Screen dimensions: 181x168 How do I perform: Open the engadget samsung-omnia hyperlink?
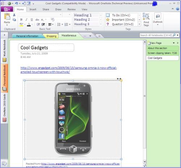[68, 70]
